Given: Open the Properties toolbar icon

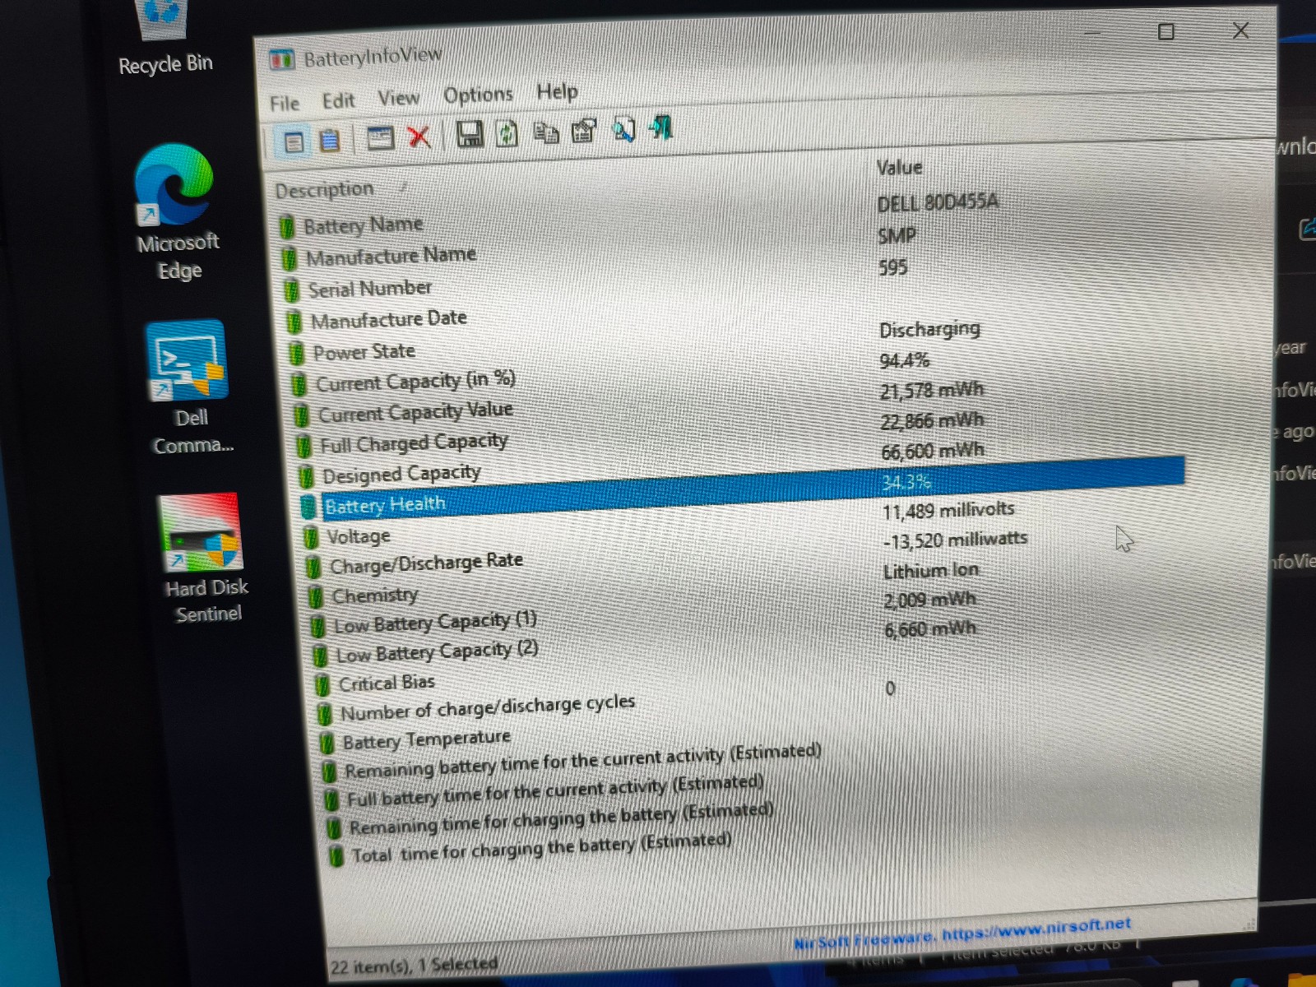Looking at the screenshot, I should pyautogui.click(x=584, y=130).
